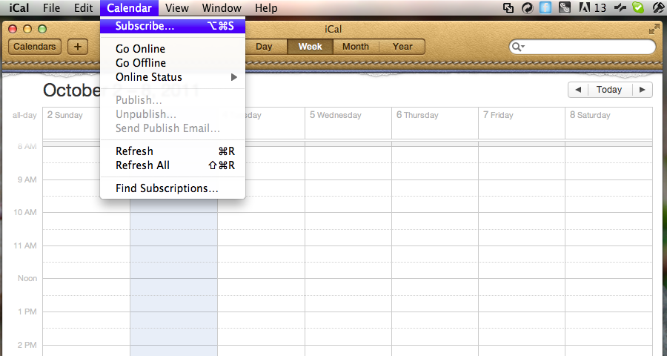Image resolution: width=667 pixels, height=356 pixels.
Task: Add new event with plus button
Action: 78,47
